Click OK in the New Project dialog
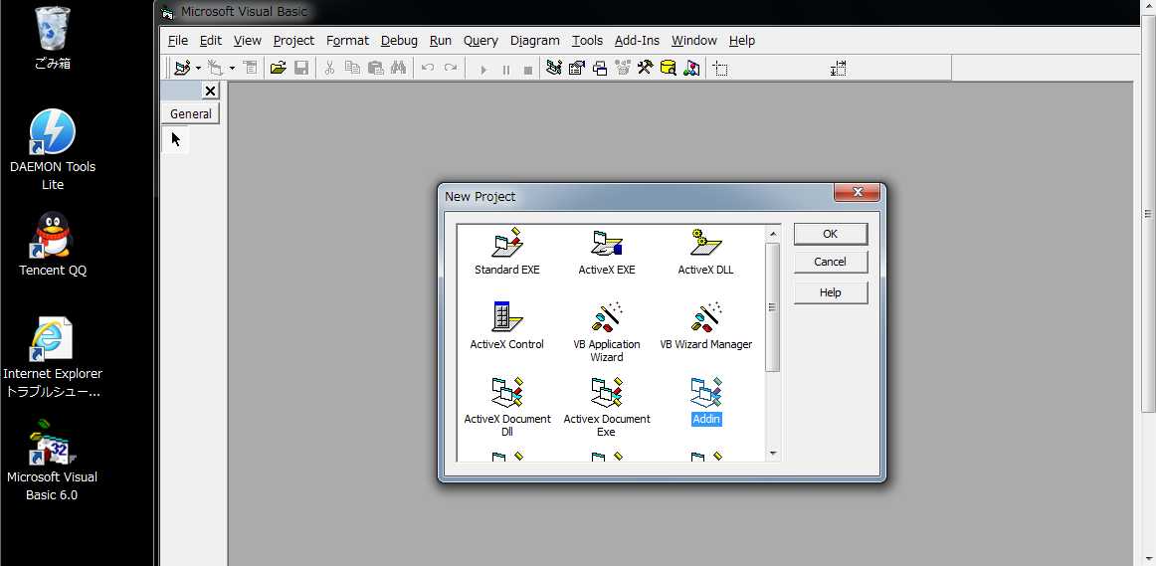Image resolution: width=1156 pixels, height=566 pixels. click(830, 234)
